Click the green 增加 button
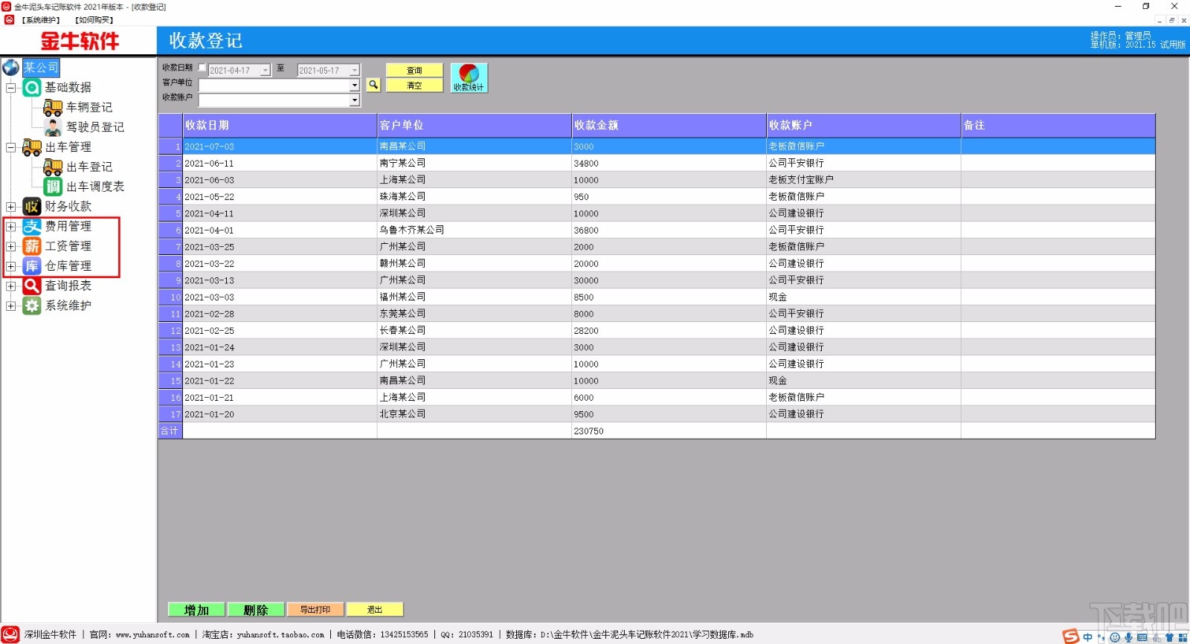Viewport: 1190px width, 644px height. point(197,610)
